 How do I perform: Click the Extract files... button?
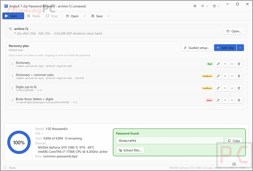[130, 150]
